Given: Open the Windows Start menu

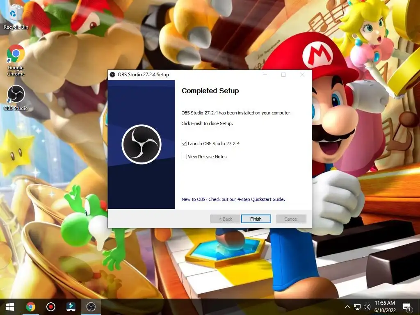Looking at the screenshot, I should [10, 307].
